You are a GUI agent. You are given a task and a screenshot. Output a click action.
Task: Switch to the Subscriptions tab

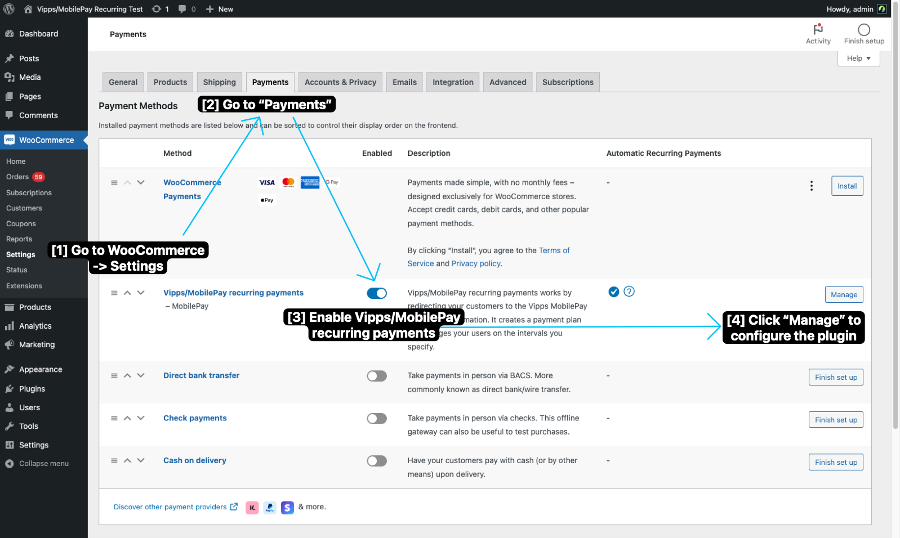point(567,82)
